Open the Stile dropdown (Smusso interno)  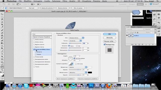pyautogui.click(x=76, y=38)
